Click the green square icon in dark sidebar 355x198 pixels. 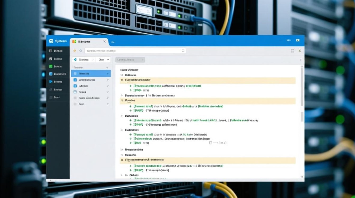point(51,67)
